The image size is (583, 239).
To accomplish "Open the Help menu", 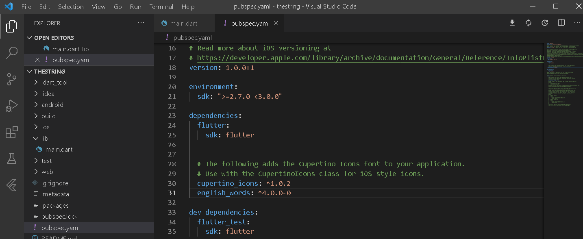I will (x=188, y=7).
